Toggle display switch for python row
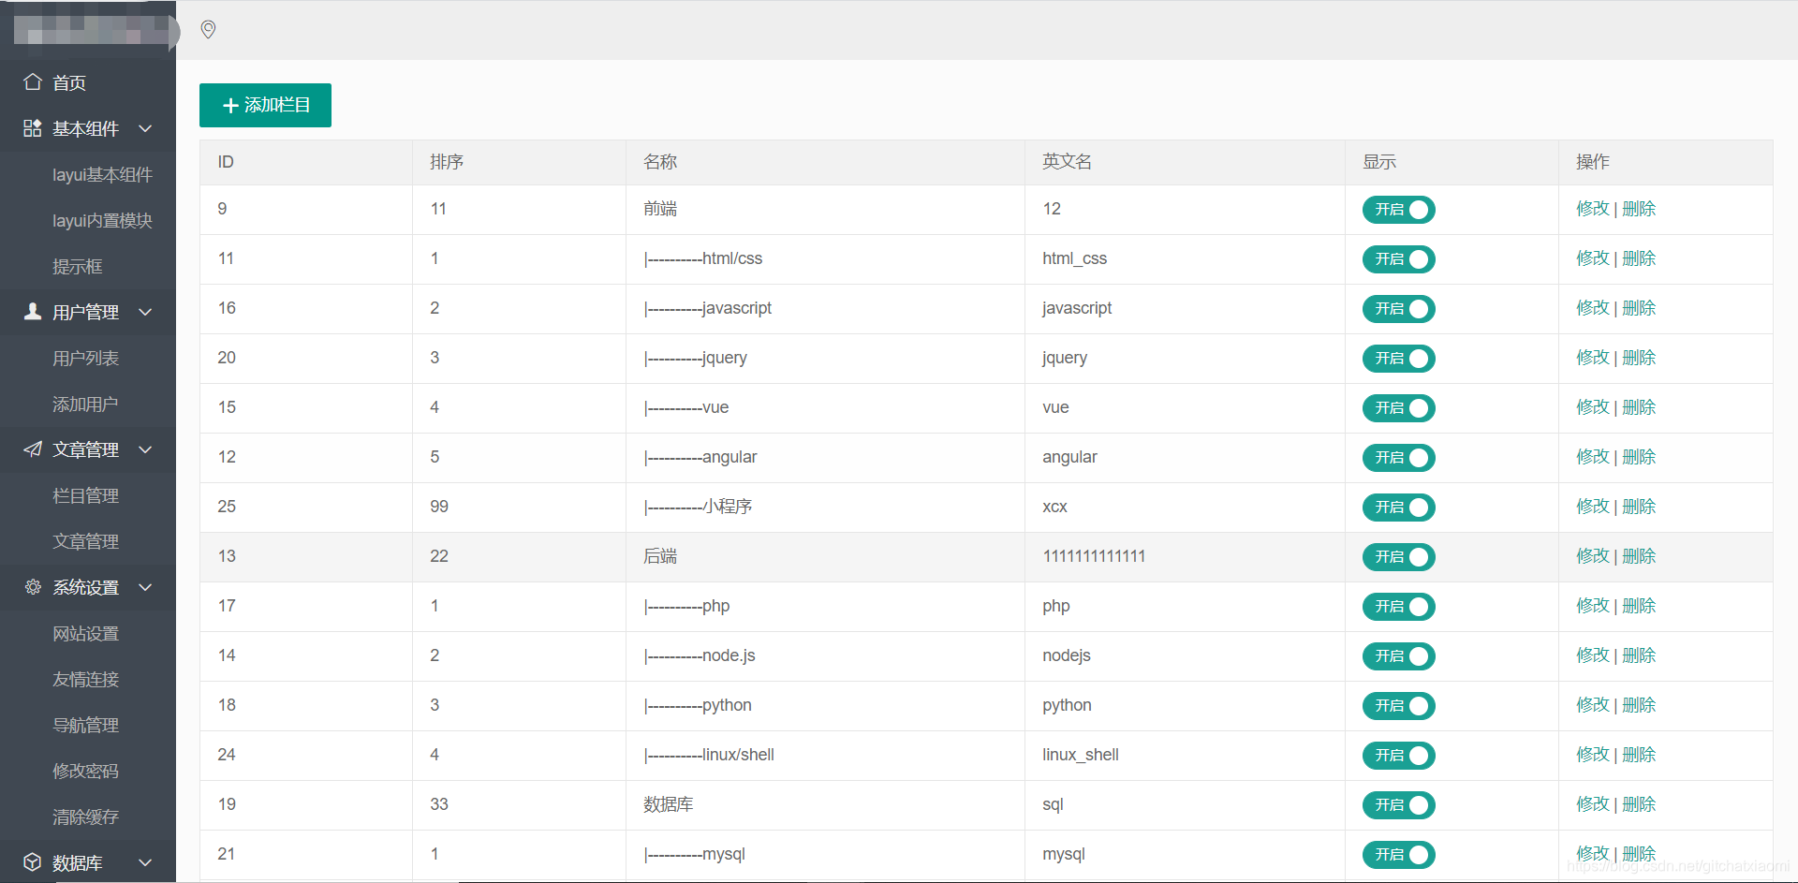This screenshot has height=883, width=1798. [x=1398, y=706]
